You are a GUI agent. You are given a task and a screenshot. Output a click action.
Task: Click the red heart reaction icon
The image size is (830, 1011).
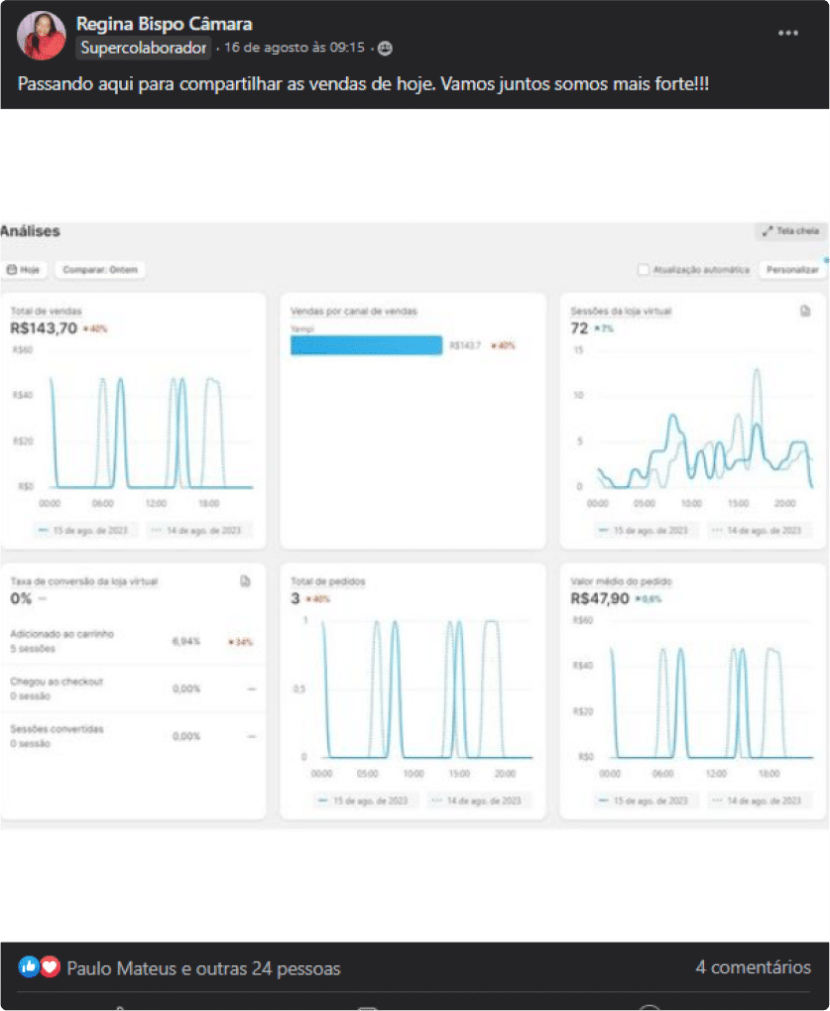pos(50,967)
